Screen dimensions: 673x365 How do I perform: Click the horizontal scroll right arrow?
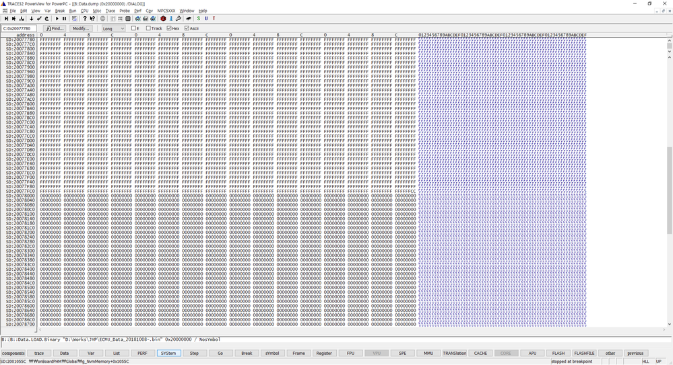[x=664, y=330]
